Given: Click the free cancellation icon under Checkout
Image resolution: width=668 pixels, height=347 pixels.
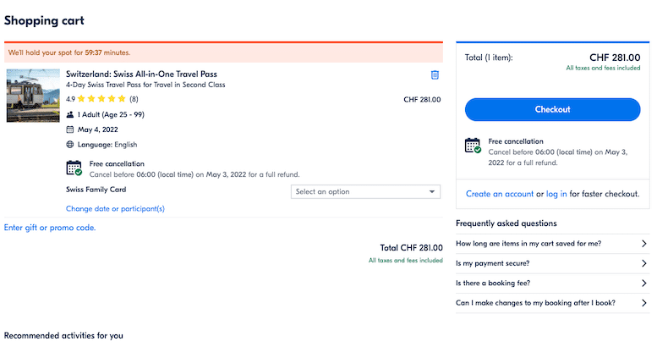Looking at the screenshot, I should 473,146.
